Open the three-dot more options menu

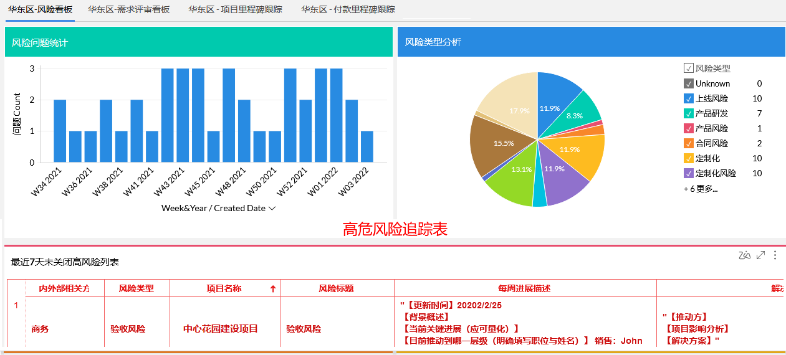[x=775, y=255]
